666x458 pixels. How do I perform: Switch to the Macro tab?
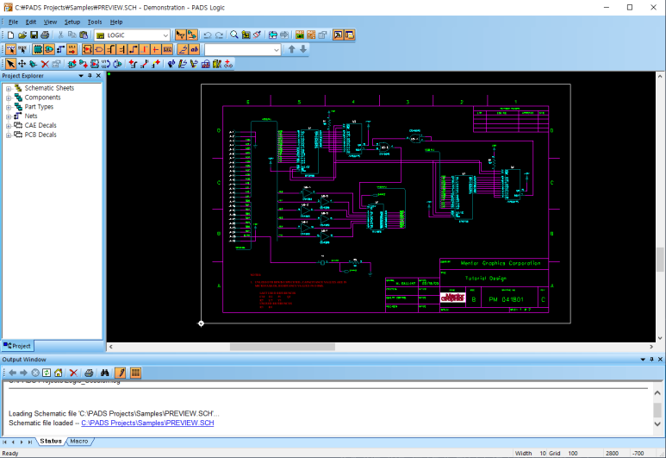tap(79, 442)
